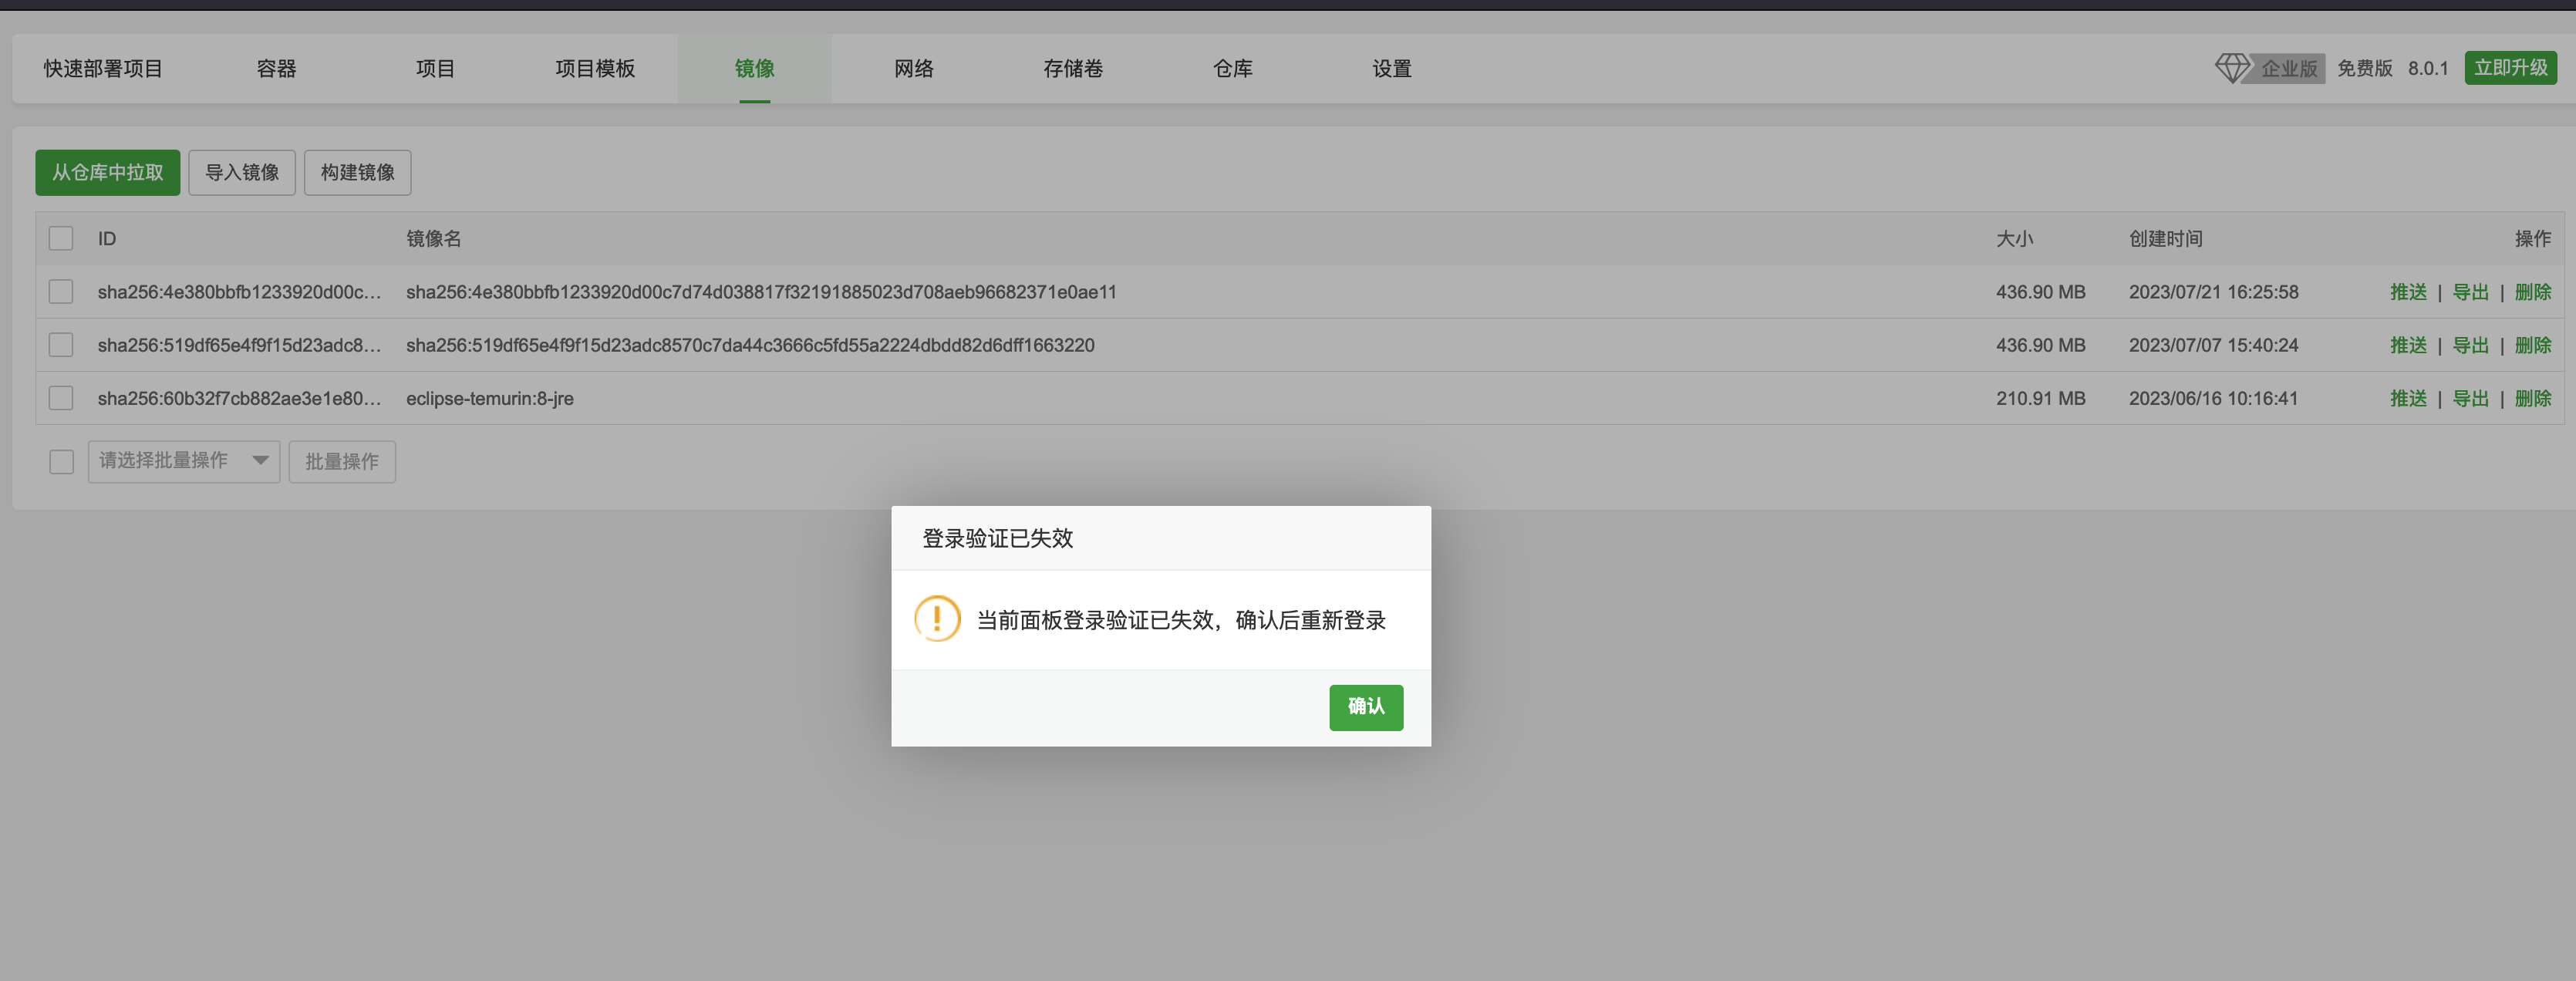Open the 请选择批量操作 dropdown
Viewport: 2576px width, 981px height.
pyautogui.click(x=184, y=461)
